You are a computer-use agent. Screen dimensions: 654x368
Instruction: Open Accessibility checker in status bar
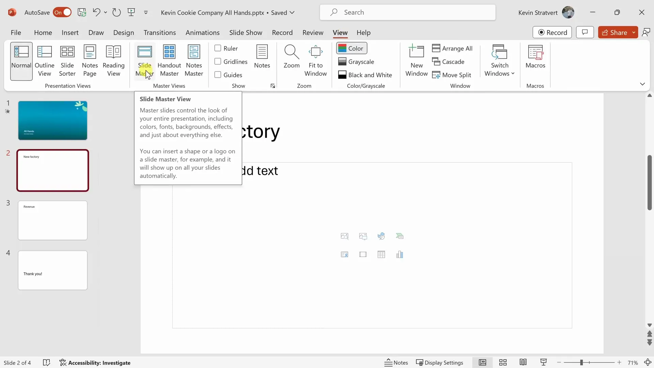[x=95, y=363]
